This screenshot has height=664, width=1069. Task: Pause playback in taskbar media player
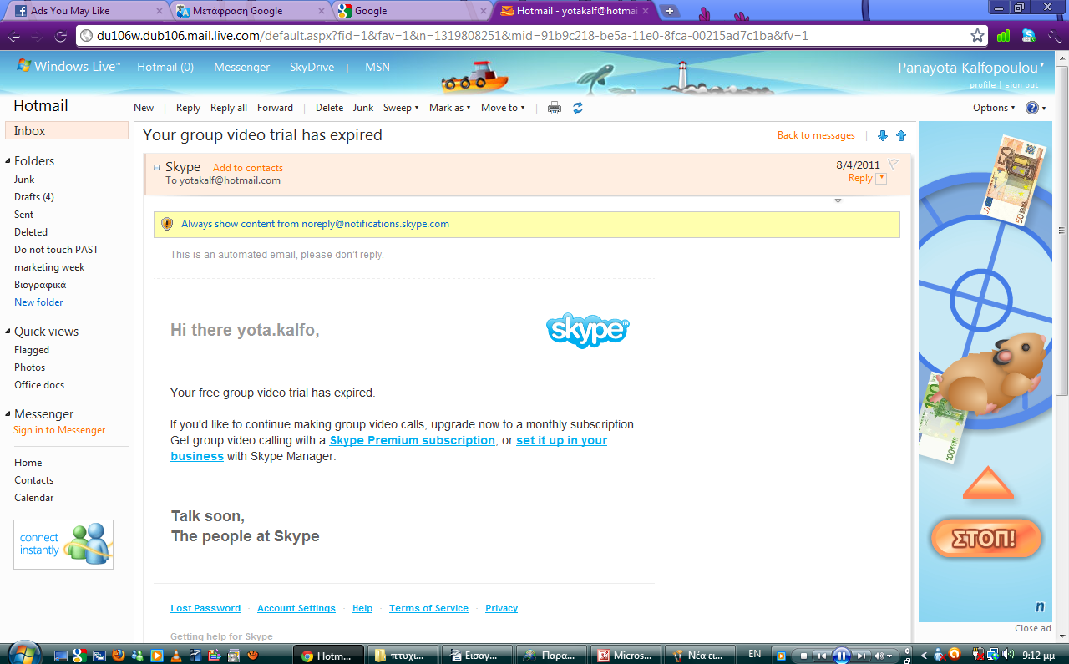(x=842, y=656)
